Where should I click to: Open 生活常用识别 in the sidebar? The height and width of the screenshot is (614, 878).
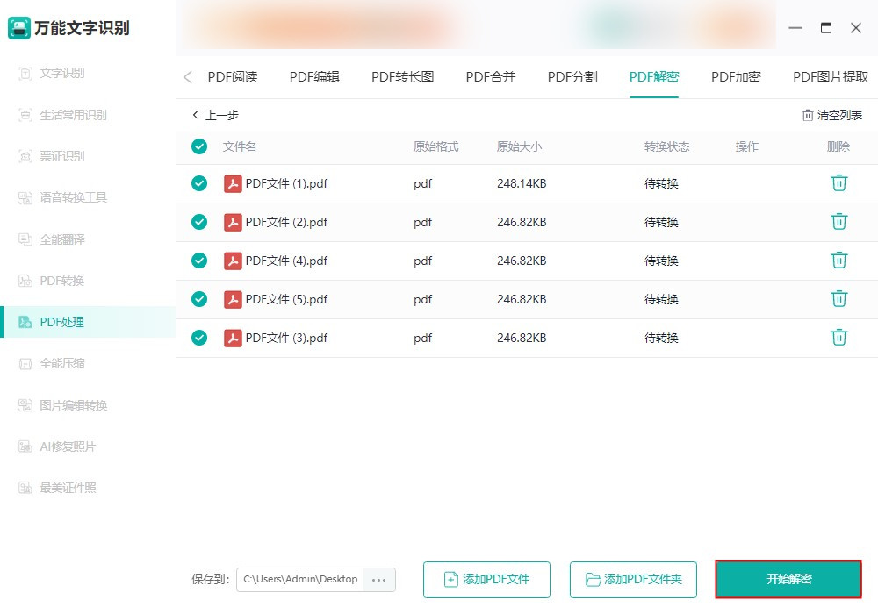(62, 115)
